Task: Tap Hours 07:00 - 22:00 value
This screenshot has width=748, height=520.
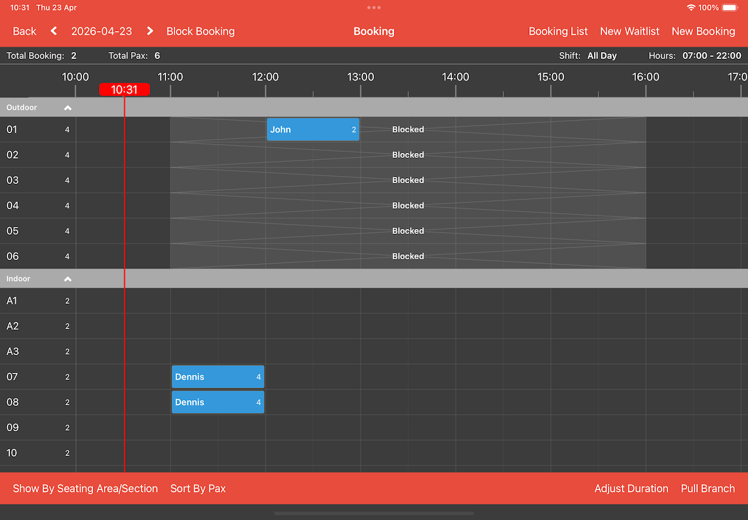Action: [711, 56]
